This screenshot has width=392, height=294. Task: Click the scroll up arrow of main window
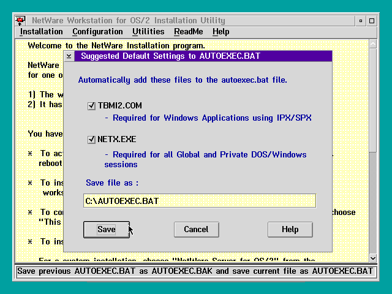coord(373,44)
